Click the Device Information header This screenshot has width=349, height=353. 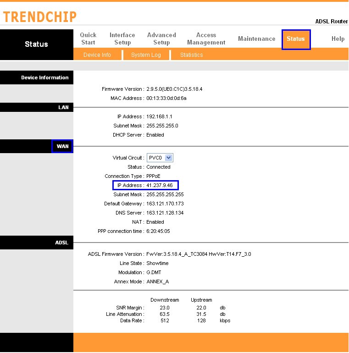pyautogui.click(x=44, y=77)
